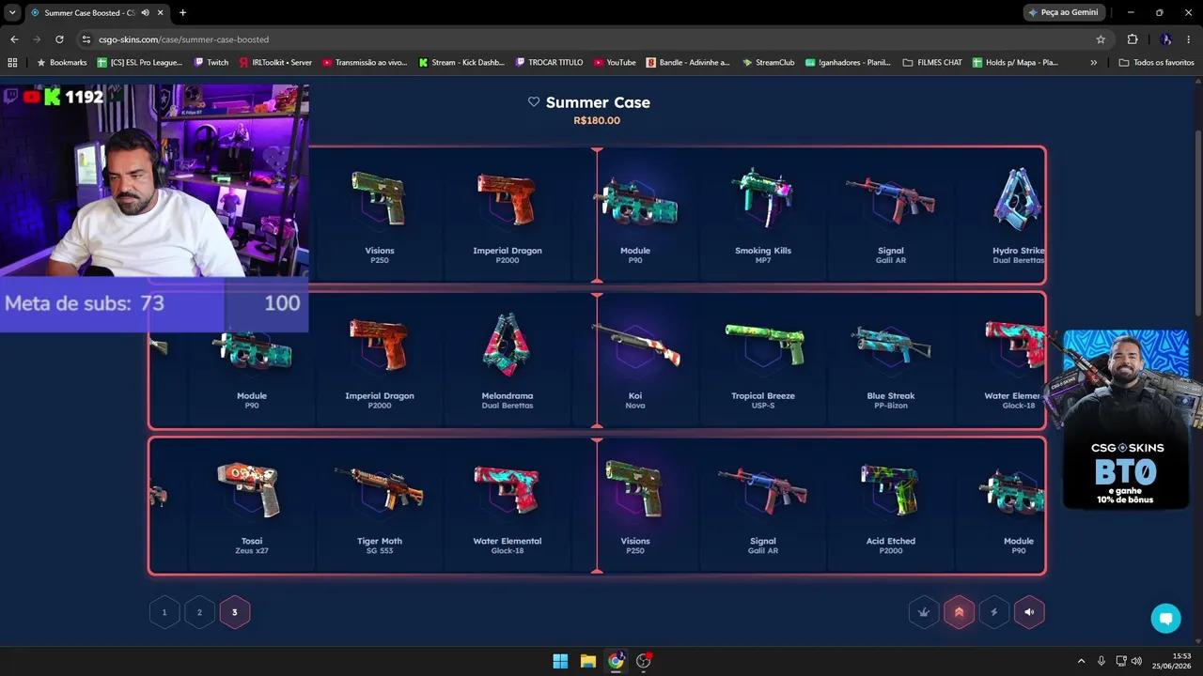Open the live chat bubble widget

tap(1165, 618)
